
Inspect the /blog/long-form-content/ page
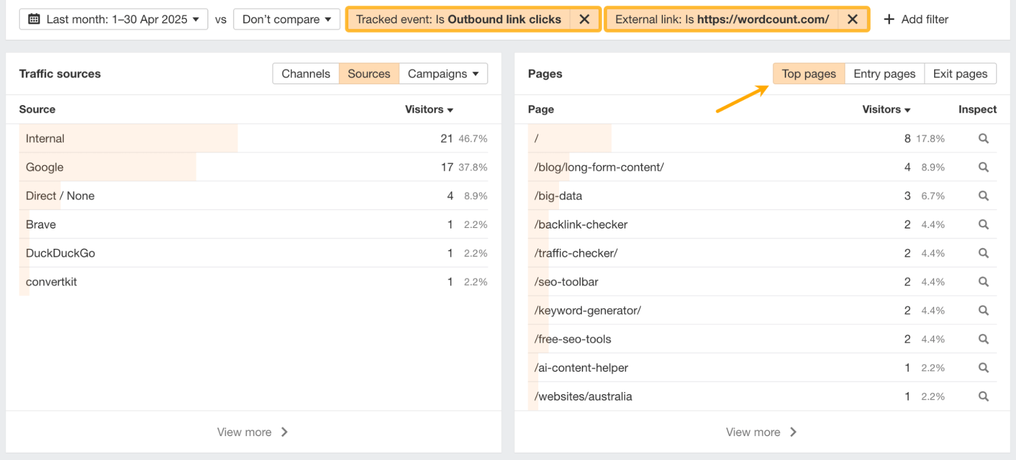tap(983, 167)
